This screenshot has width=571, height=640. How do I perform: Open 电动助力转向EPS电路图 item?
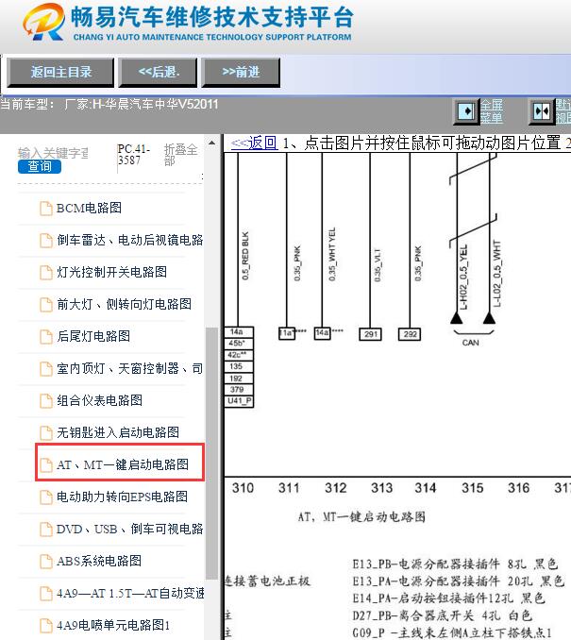122,497
